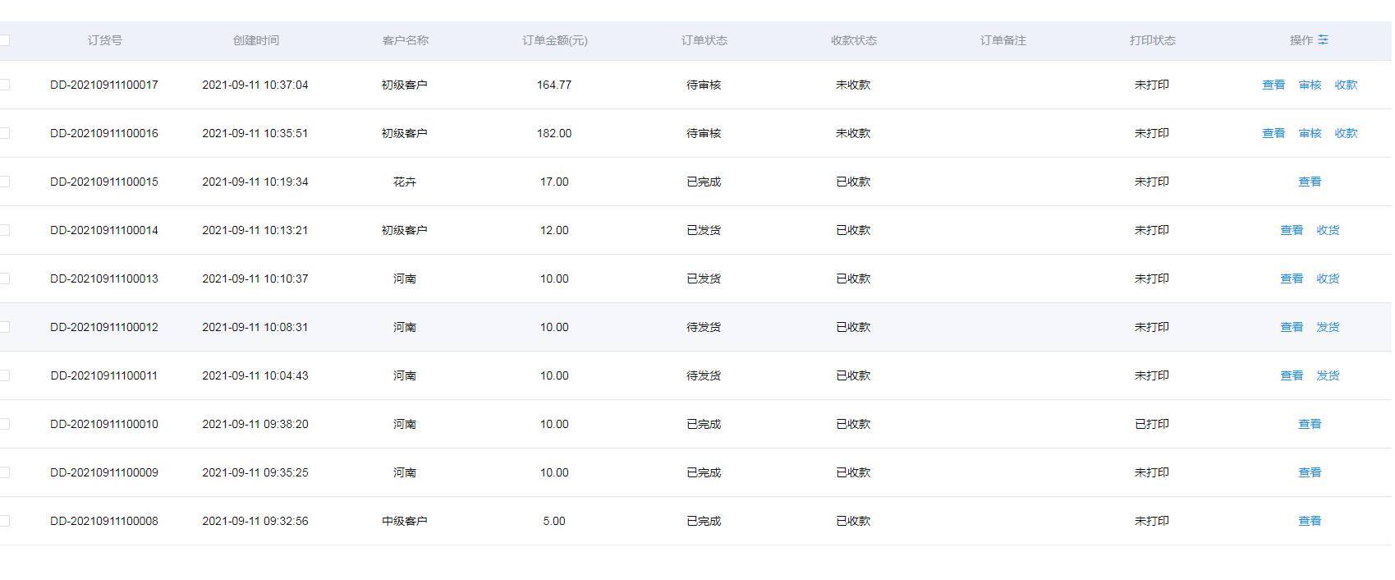Click 审核 for order DD-20210911100017
Viewport: 1395px width, 580px height.
pyautogui.click(x=1310, y=85)
